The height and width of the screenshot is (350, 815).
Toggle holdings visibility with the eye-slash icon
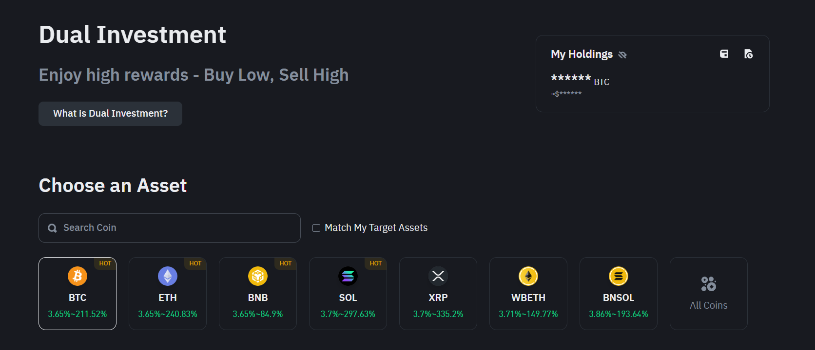point(622,55)
